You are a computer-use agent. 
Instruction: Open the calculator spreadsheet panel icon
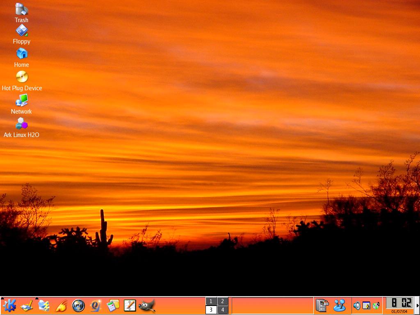[113, 306]
